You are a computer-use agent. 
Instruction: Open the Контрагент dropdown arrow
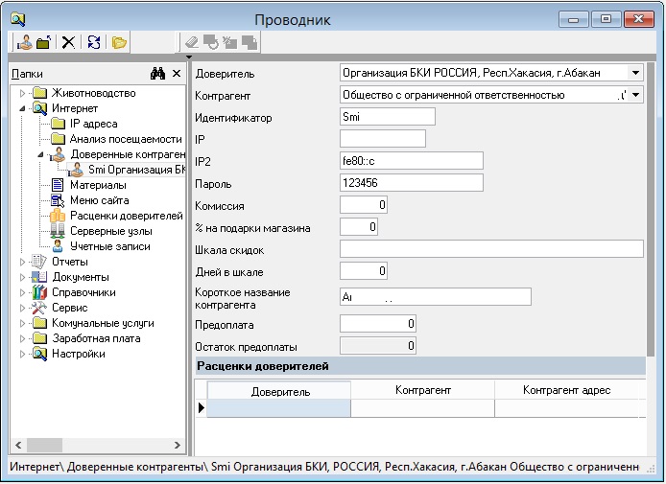point(635,95)
